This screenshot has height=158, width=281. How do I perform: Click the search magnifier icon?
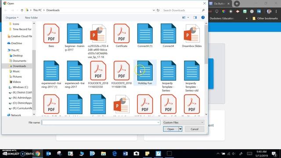[x=203, y=10]
